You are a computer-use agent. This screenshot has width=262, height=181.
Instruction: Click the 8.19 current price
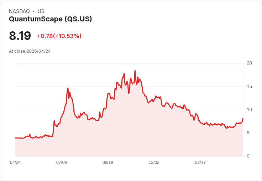tap(20, 36)
